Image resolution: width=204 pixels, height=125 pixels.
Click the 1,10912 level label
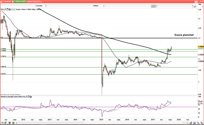coord(3,56)
